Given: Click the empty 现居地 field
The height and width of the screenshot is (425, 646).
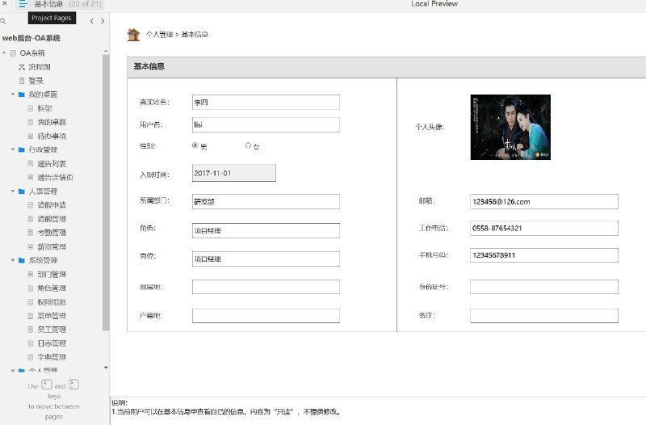Looking at the screenshot, I should pyautogui.click(x=266, y=287).
